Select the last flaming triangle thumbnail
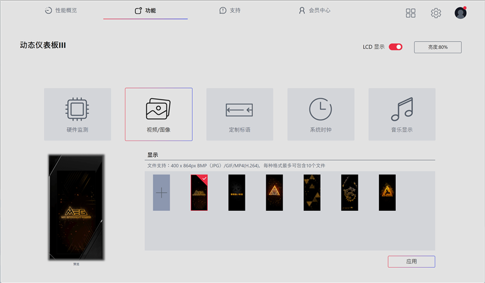Viewport: 485px width, 283px height. [387, 193]
